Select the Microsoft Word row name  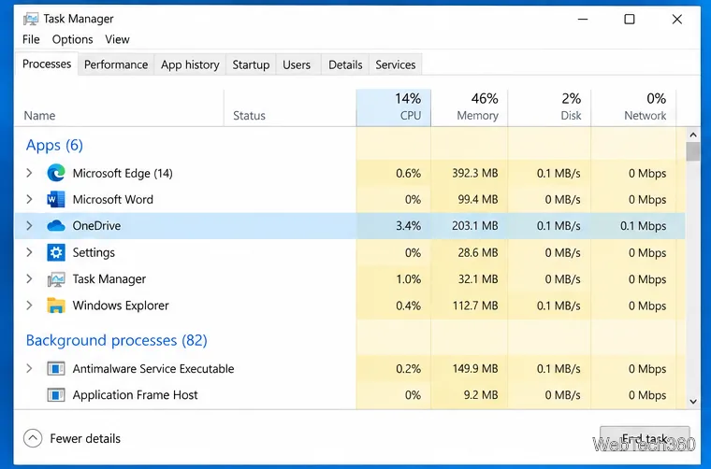coord(113,200)
